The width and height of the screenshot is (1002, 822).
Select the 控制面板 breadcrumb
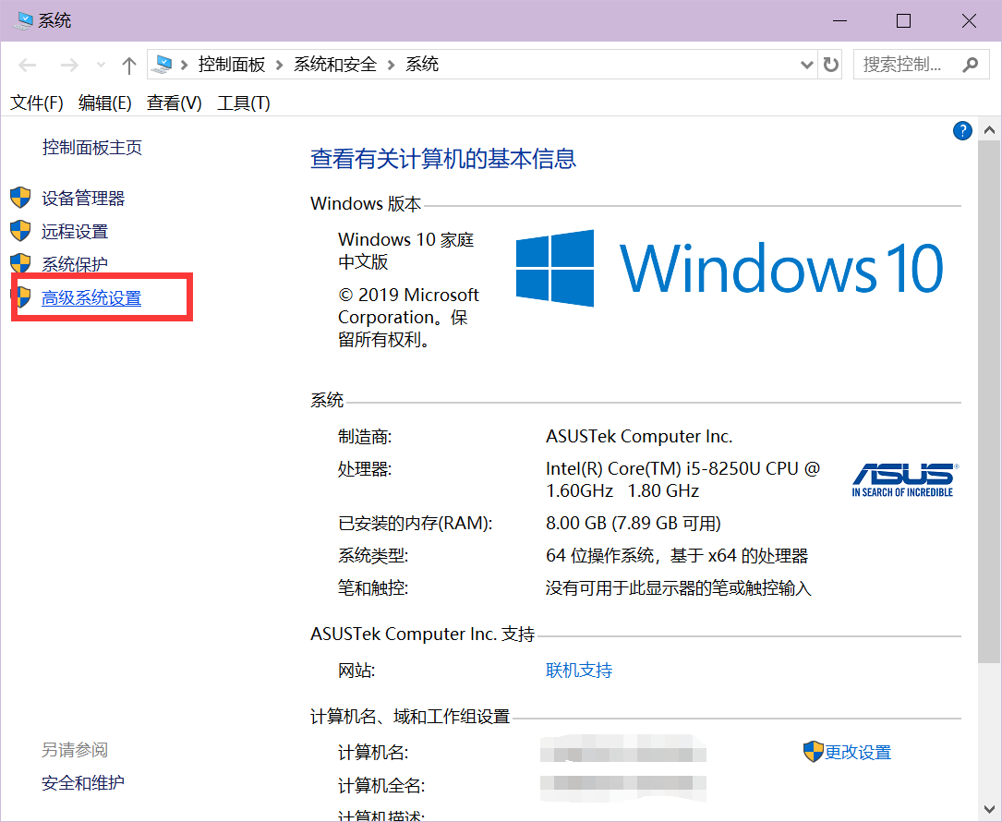[231, 65]
